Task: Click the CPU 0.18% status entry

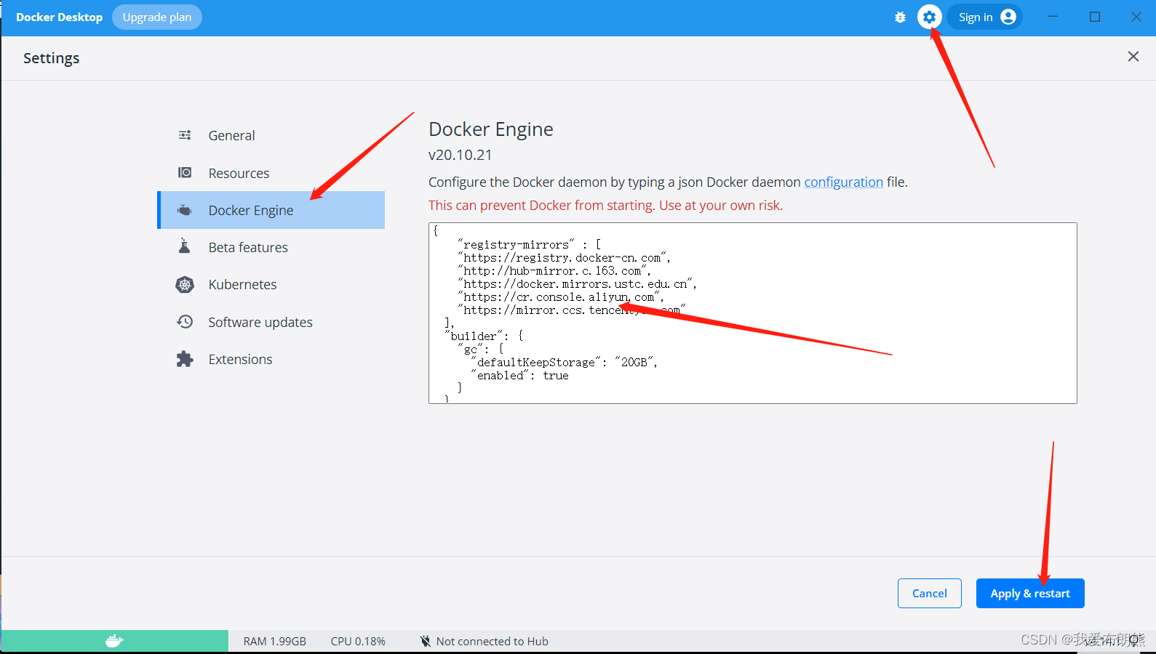Action: click(x=358, y=641)
